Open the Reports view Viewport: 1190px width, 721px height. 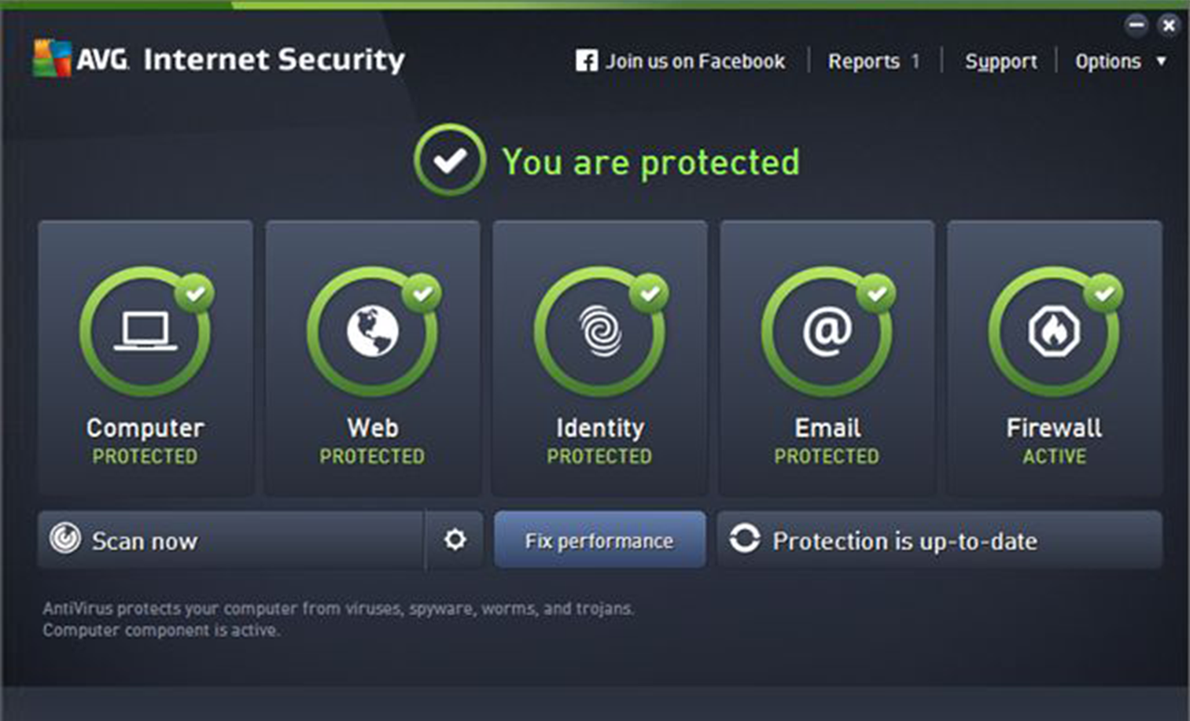pyautogui.click(x=866, y=61)
